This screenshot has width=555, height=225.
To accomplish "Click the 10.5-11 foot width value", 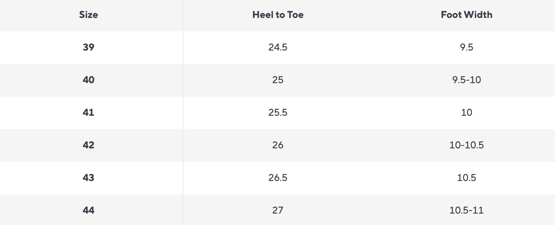I will coord(466,210).
